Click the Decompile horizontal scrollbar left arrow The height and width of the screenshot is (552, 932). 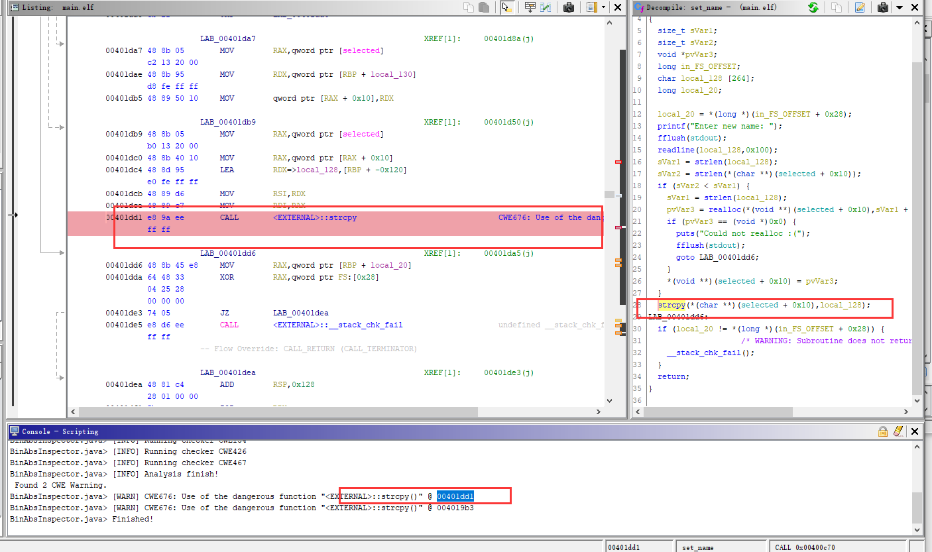pos(639,412)
